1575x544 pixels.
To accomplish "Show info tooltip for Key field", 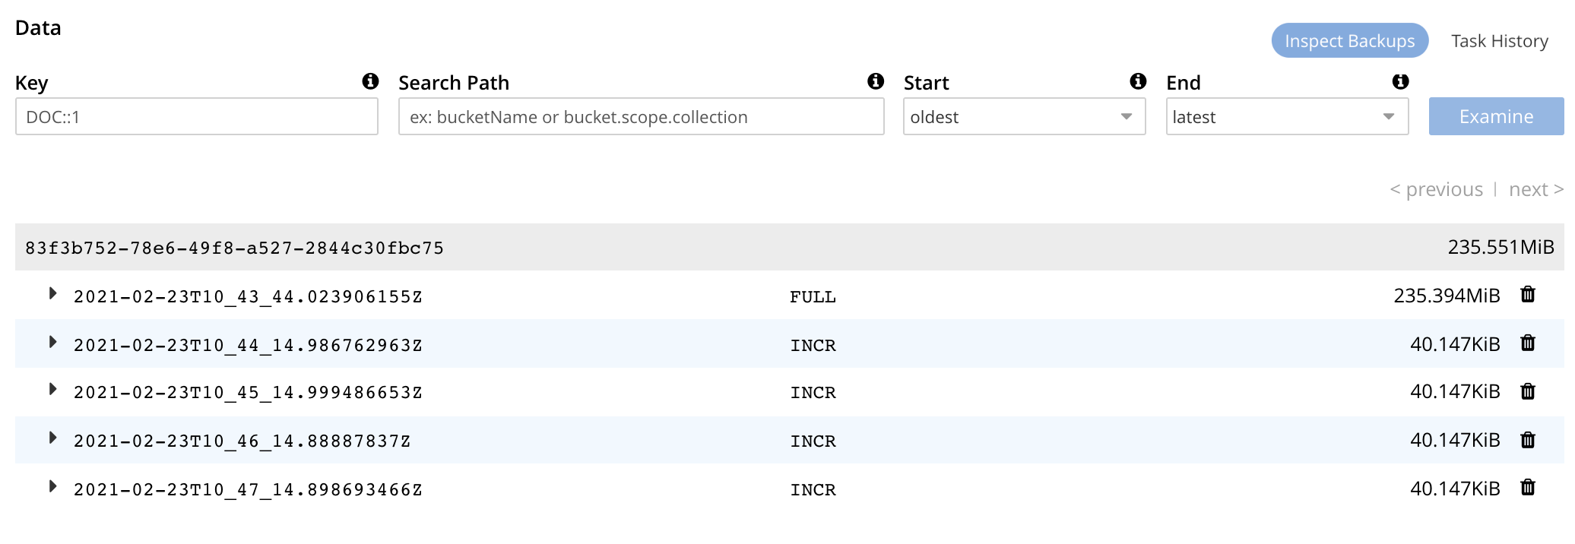I will coord(370,81).
